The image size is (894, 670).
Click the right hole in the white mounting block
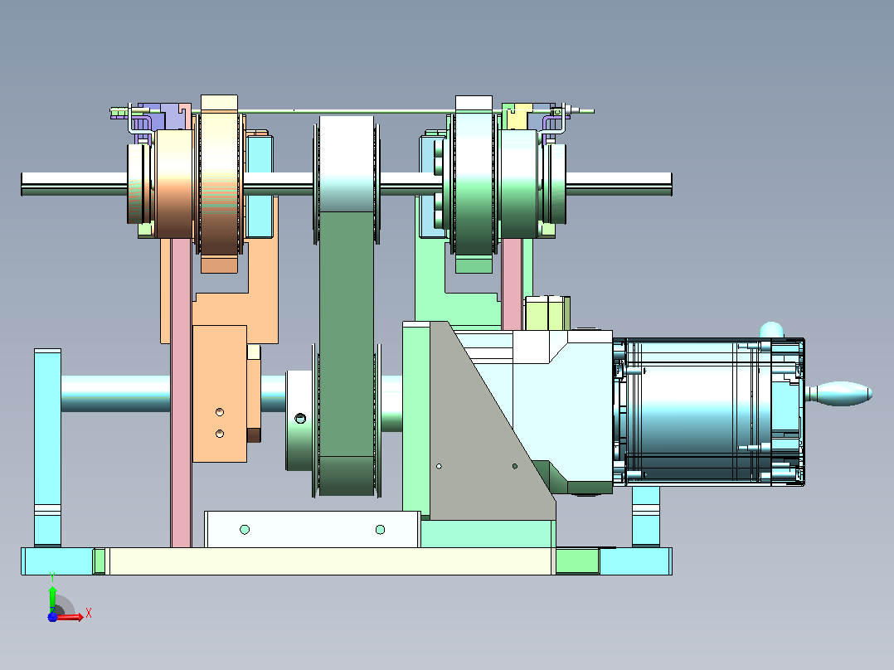point(381,530)
